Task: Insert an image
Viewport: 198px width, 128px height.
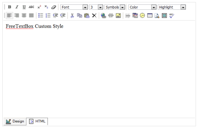Action: [118, 16]
